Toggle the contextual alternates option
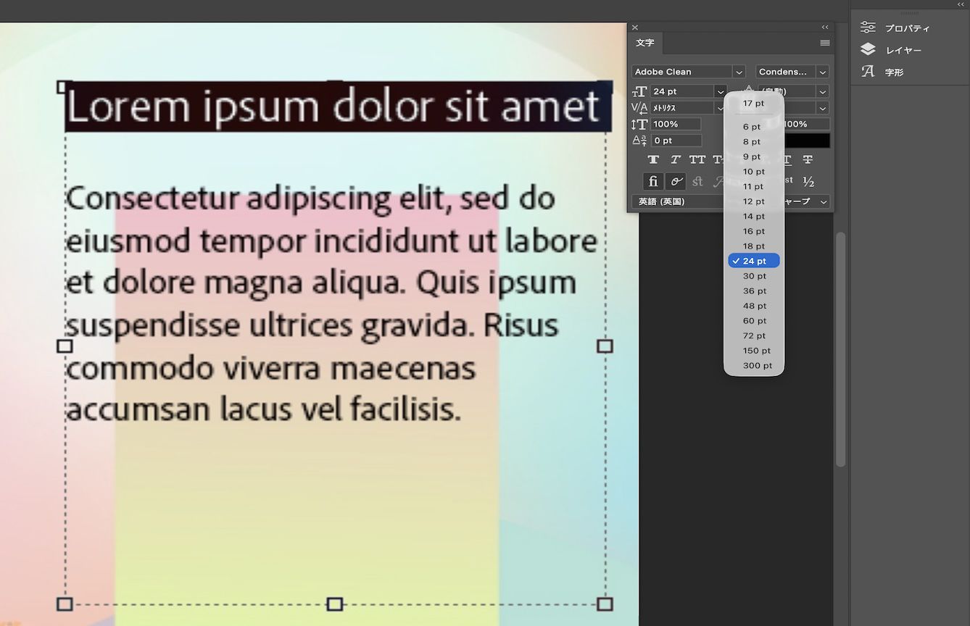Screen dimensions: 970x626 pos(675,181)
